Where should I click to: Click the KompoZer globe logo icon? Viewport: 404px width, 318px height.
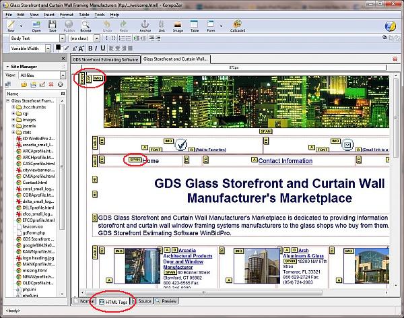coord(390,26)
